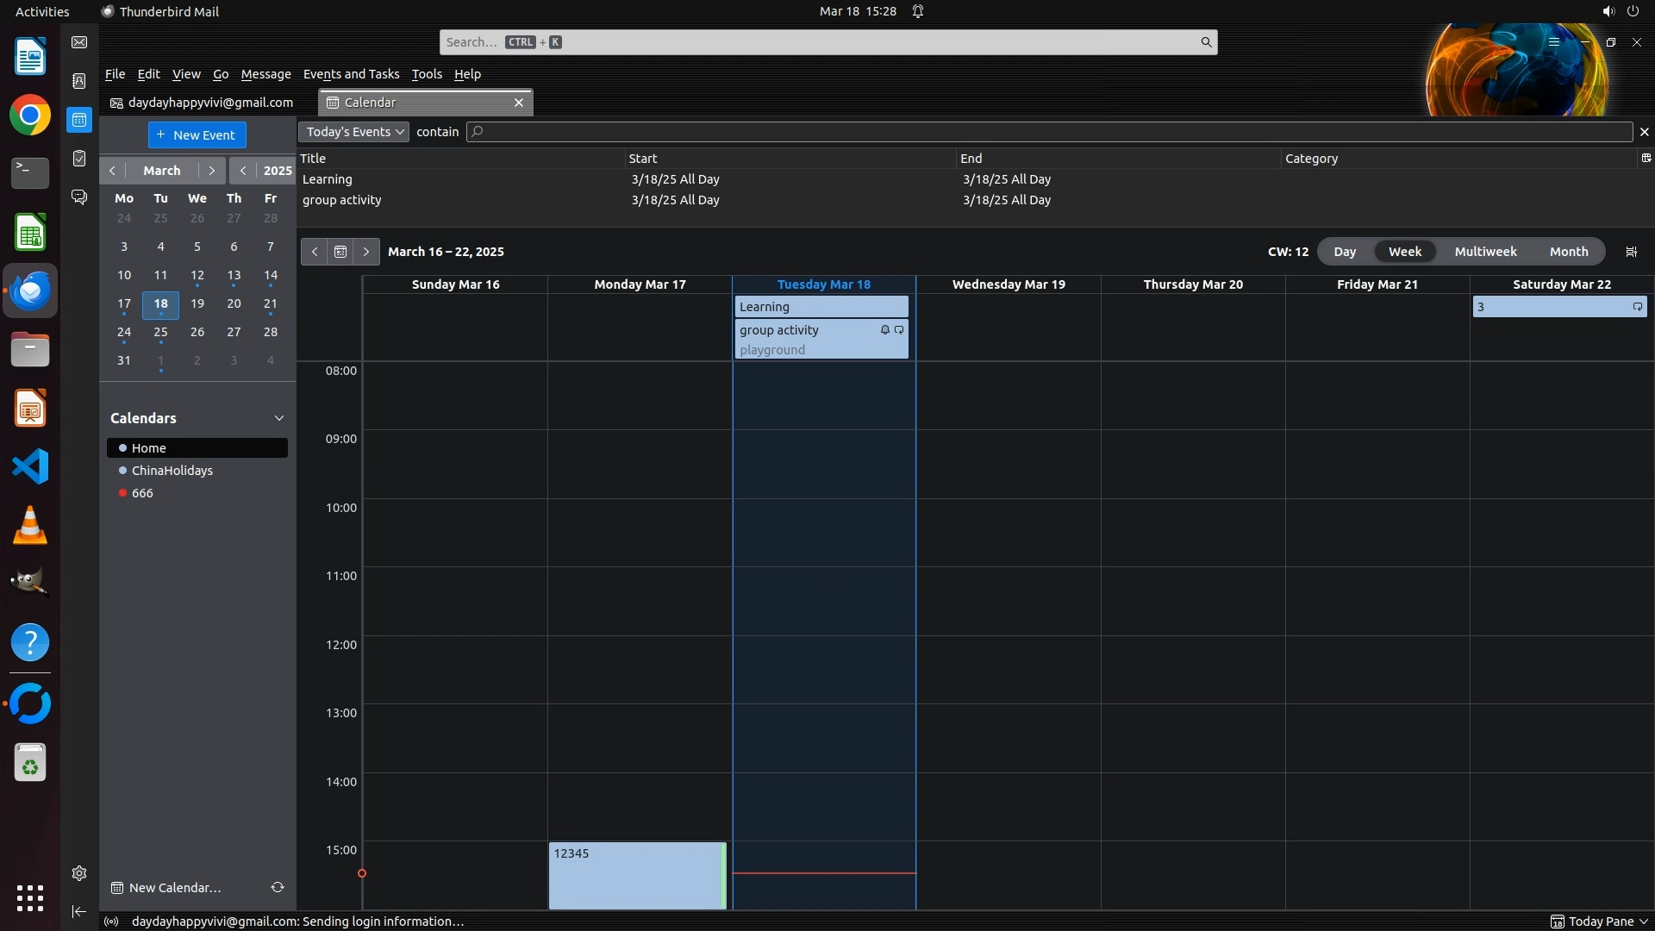Collapse the Calendars section chevron
This screenshot has width=1655, height=931.
point(279,418)
